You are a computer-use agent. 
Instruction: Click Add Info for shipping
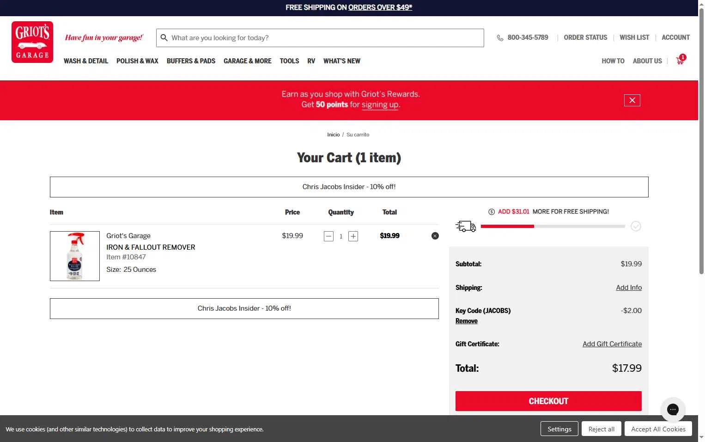[x=629, y=288]
